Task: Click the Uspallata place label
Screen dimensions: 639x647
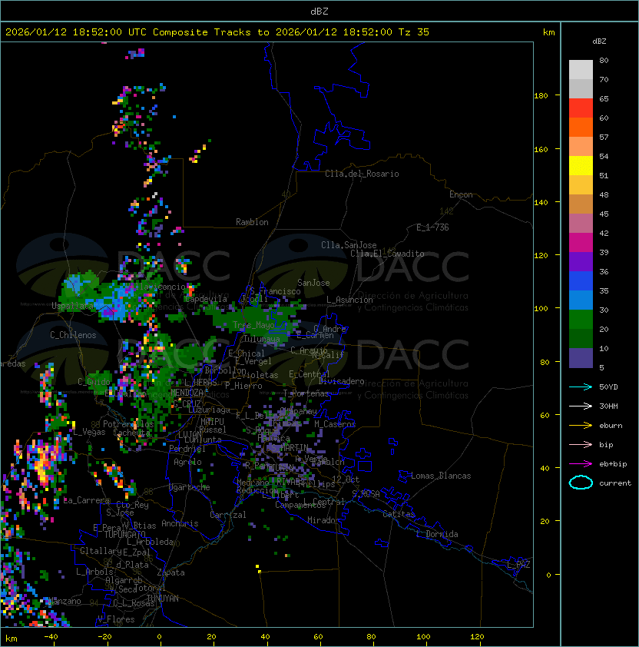Action: pos(73,306)
